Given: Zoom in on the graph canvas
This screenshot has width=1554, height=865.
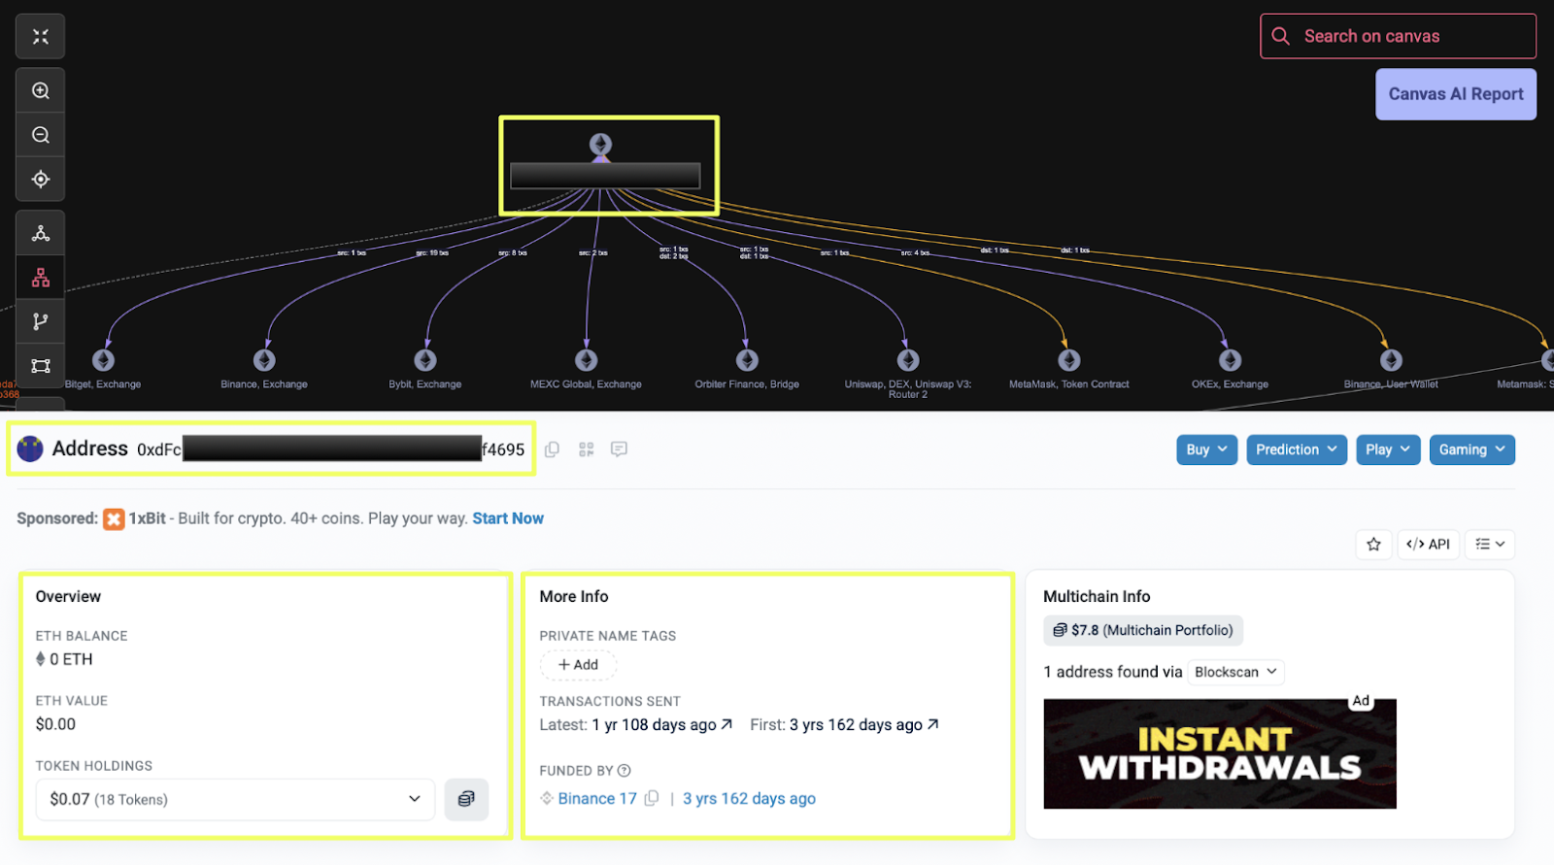Looking at the screenshot, I should tap(41, 90).
